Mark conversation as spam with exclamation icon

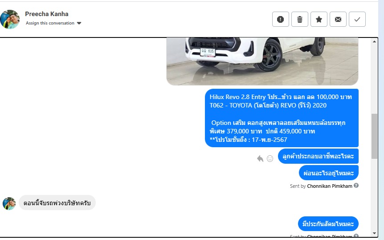pyautogui.click(x=280, y=19)
